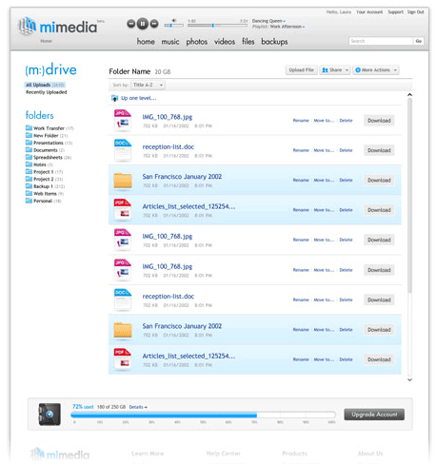Click the Upgrade Account button

point(374,415)
